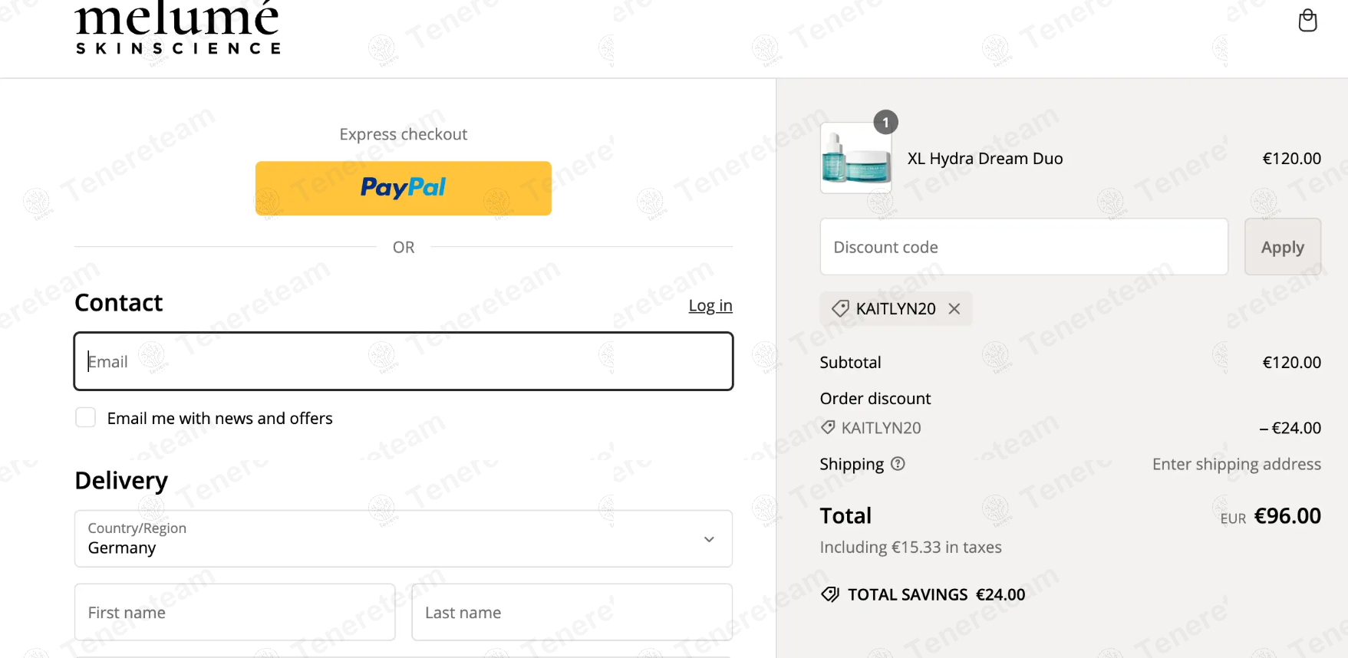Click the shipping help question mark icon
This screenshot has width=1348, height=658.
point(898,463)
